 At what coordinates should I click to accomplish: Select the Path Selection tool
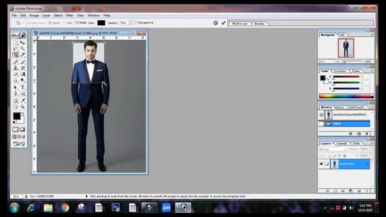click(16, 87)
